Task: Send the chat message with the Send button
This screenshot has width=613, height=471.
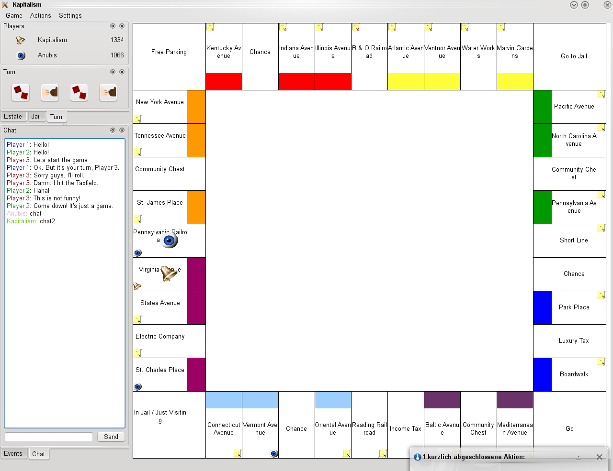Action: click(111, 437)
